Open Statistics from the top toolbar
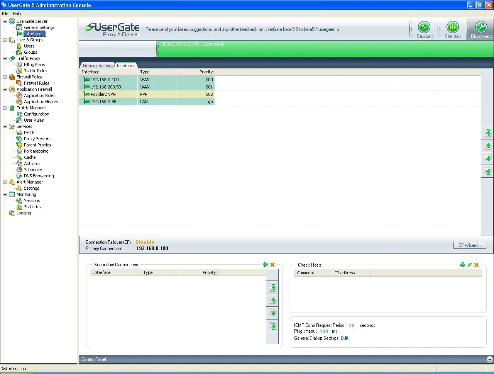494x374 pixels. (453, 29)
